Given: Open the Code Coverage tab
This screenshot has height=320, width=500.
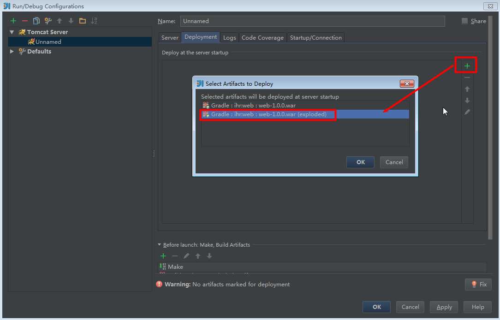Looking at the screenshot, I should [262, 38].
